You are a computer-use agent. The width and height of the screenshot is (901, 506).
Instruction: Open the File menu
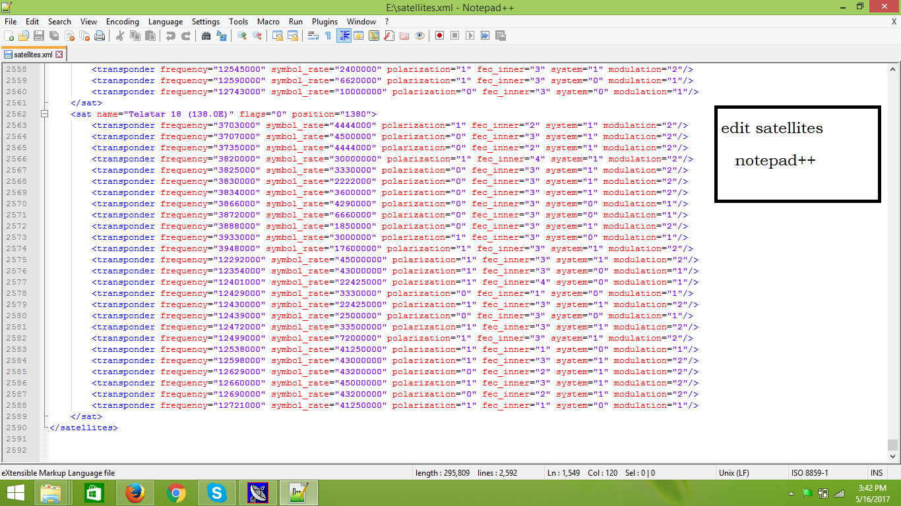tap(11, 22)
